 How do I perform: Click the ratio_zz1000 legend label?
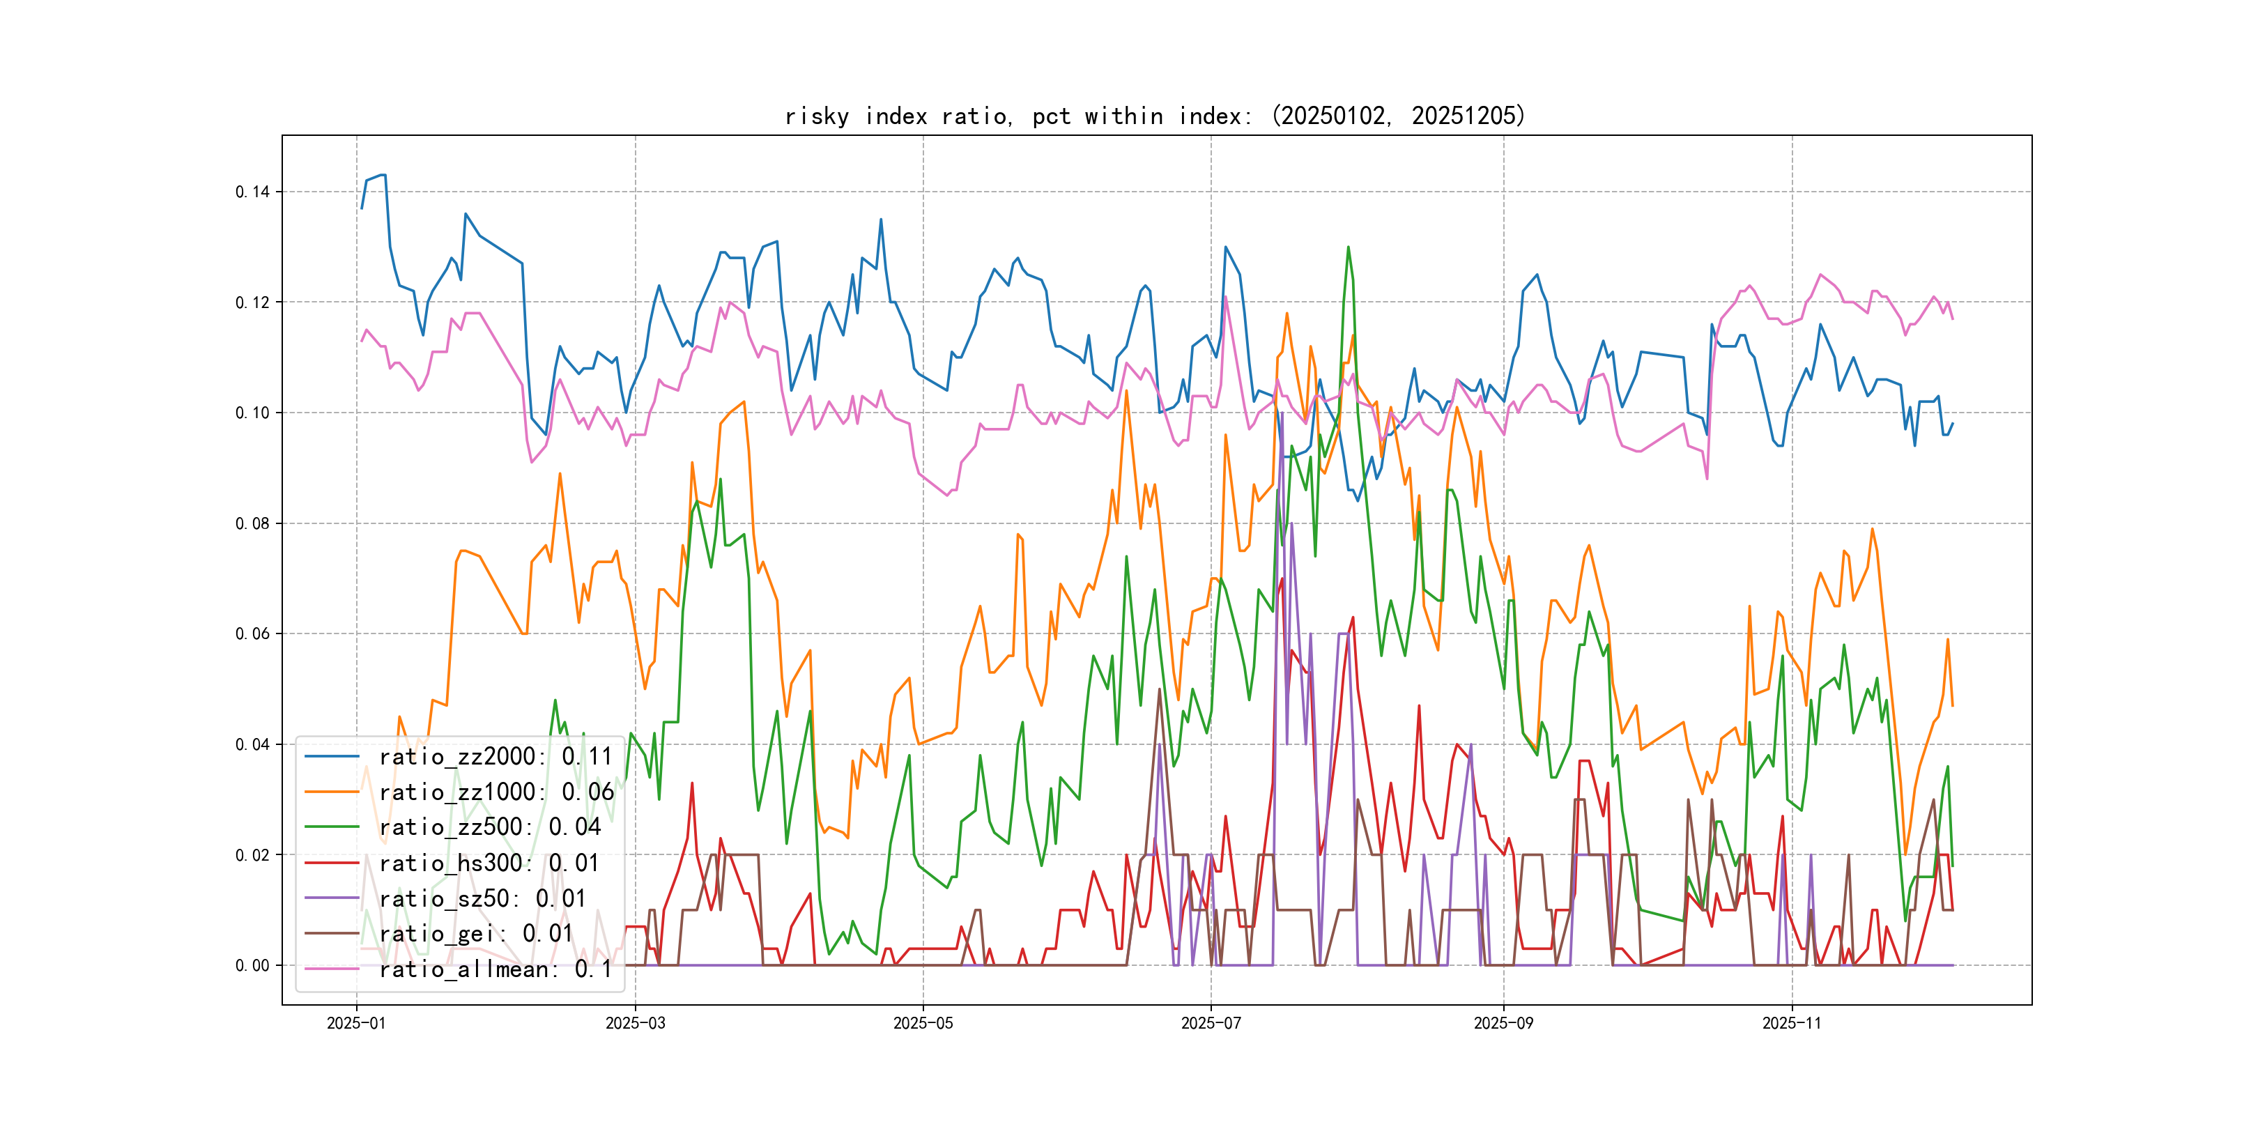click(x=496, y=792)
